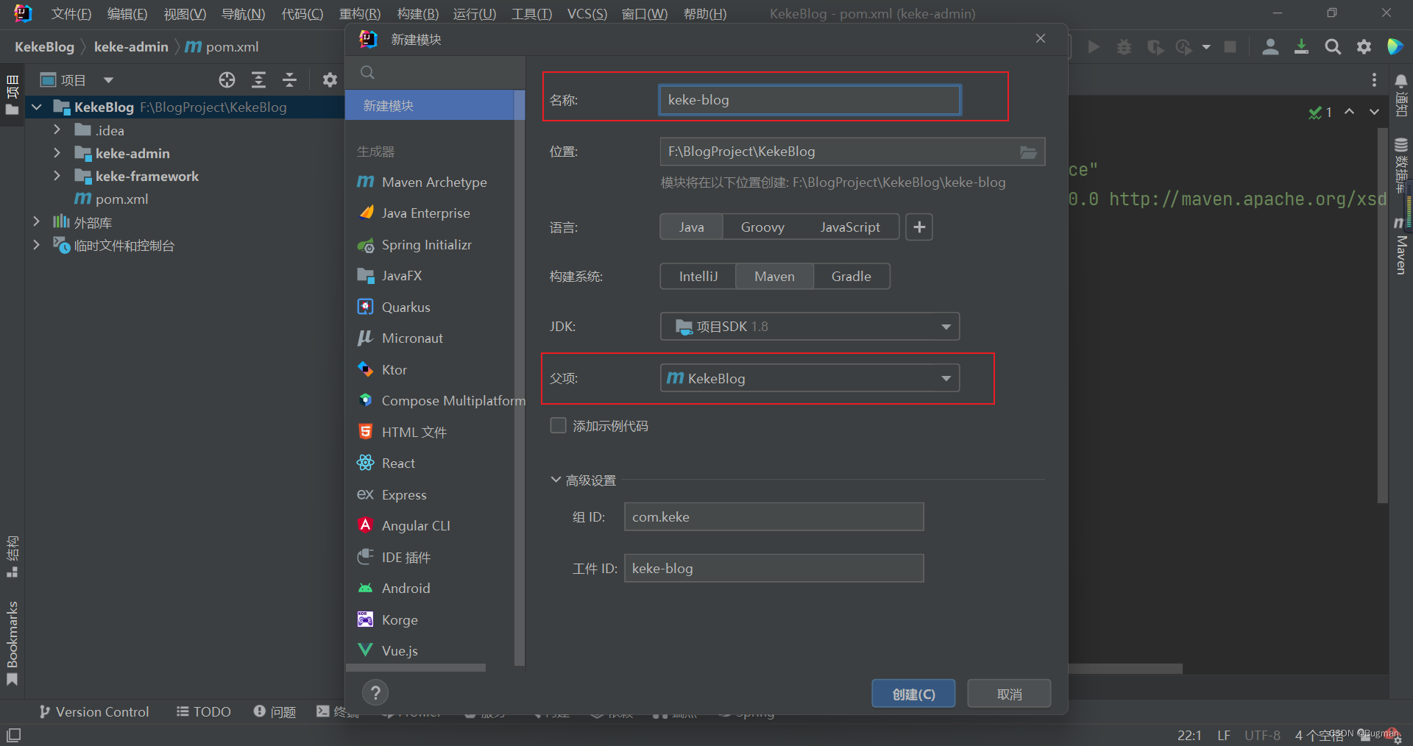Choose Java language option
Image resolution: width=1413 pixels, height=746 pixels.
(x=691, y=227)
